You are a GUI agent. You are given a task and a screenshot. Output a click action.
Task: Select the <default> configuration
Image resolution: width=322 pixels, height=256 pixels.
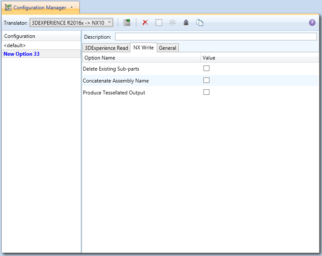(41, 45)
